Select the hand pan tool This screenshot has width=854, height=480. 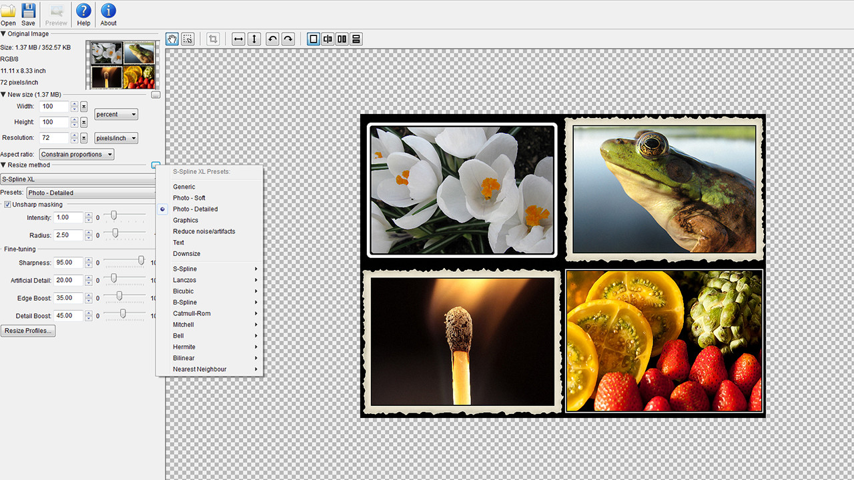[x=172, y=39]
